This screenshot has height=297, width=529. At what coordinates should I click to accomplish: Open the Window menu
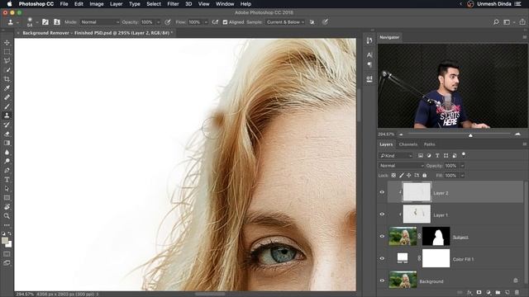pos(225,4)
